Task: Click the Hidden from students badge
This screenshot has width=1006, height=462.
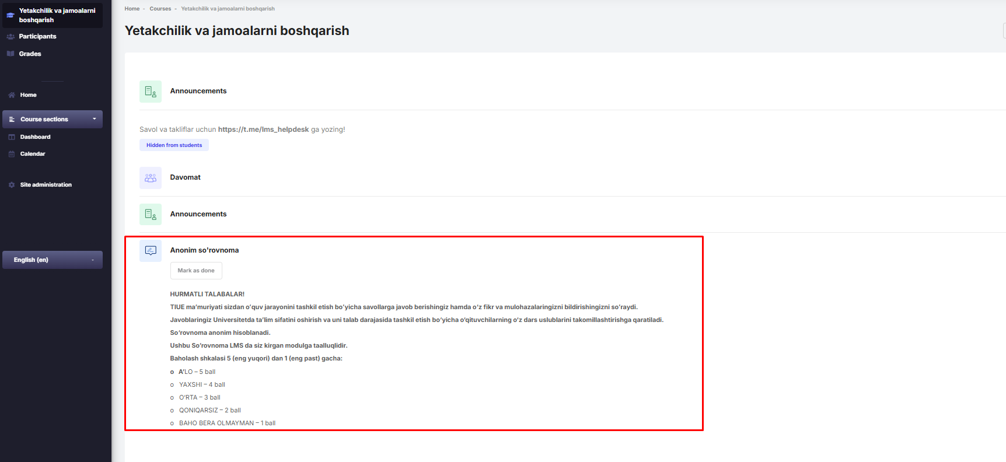Action: pyautogui.click(x=174, y=145)
